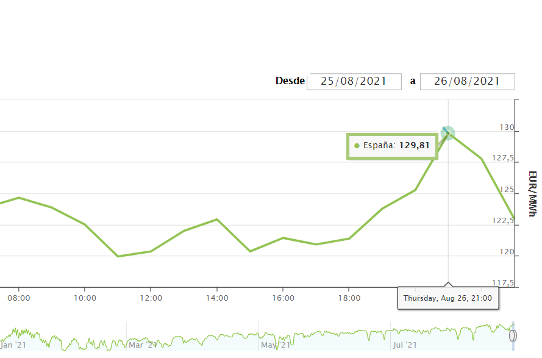Click the highlighted 21:00 data point marker

[x=448, y=133]
